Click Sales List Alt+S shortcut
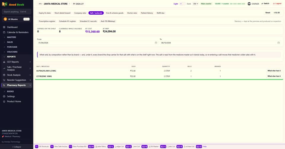This screenshot has height=149, width=285. [x=167, y=146]
